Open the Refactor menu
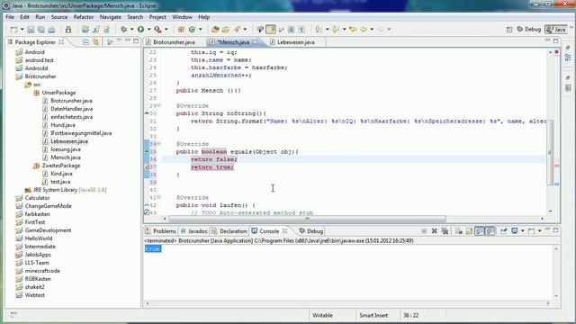 pyautogui.click(x=84, y=17)
